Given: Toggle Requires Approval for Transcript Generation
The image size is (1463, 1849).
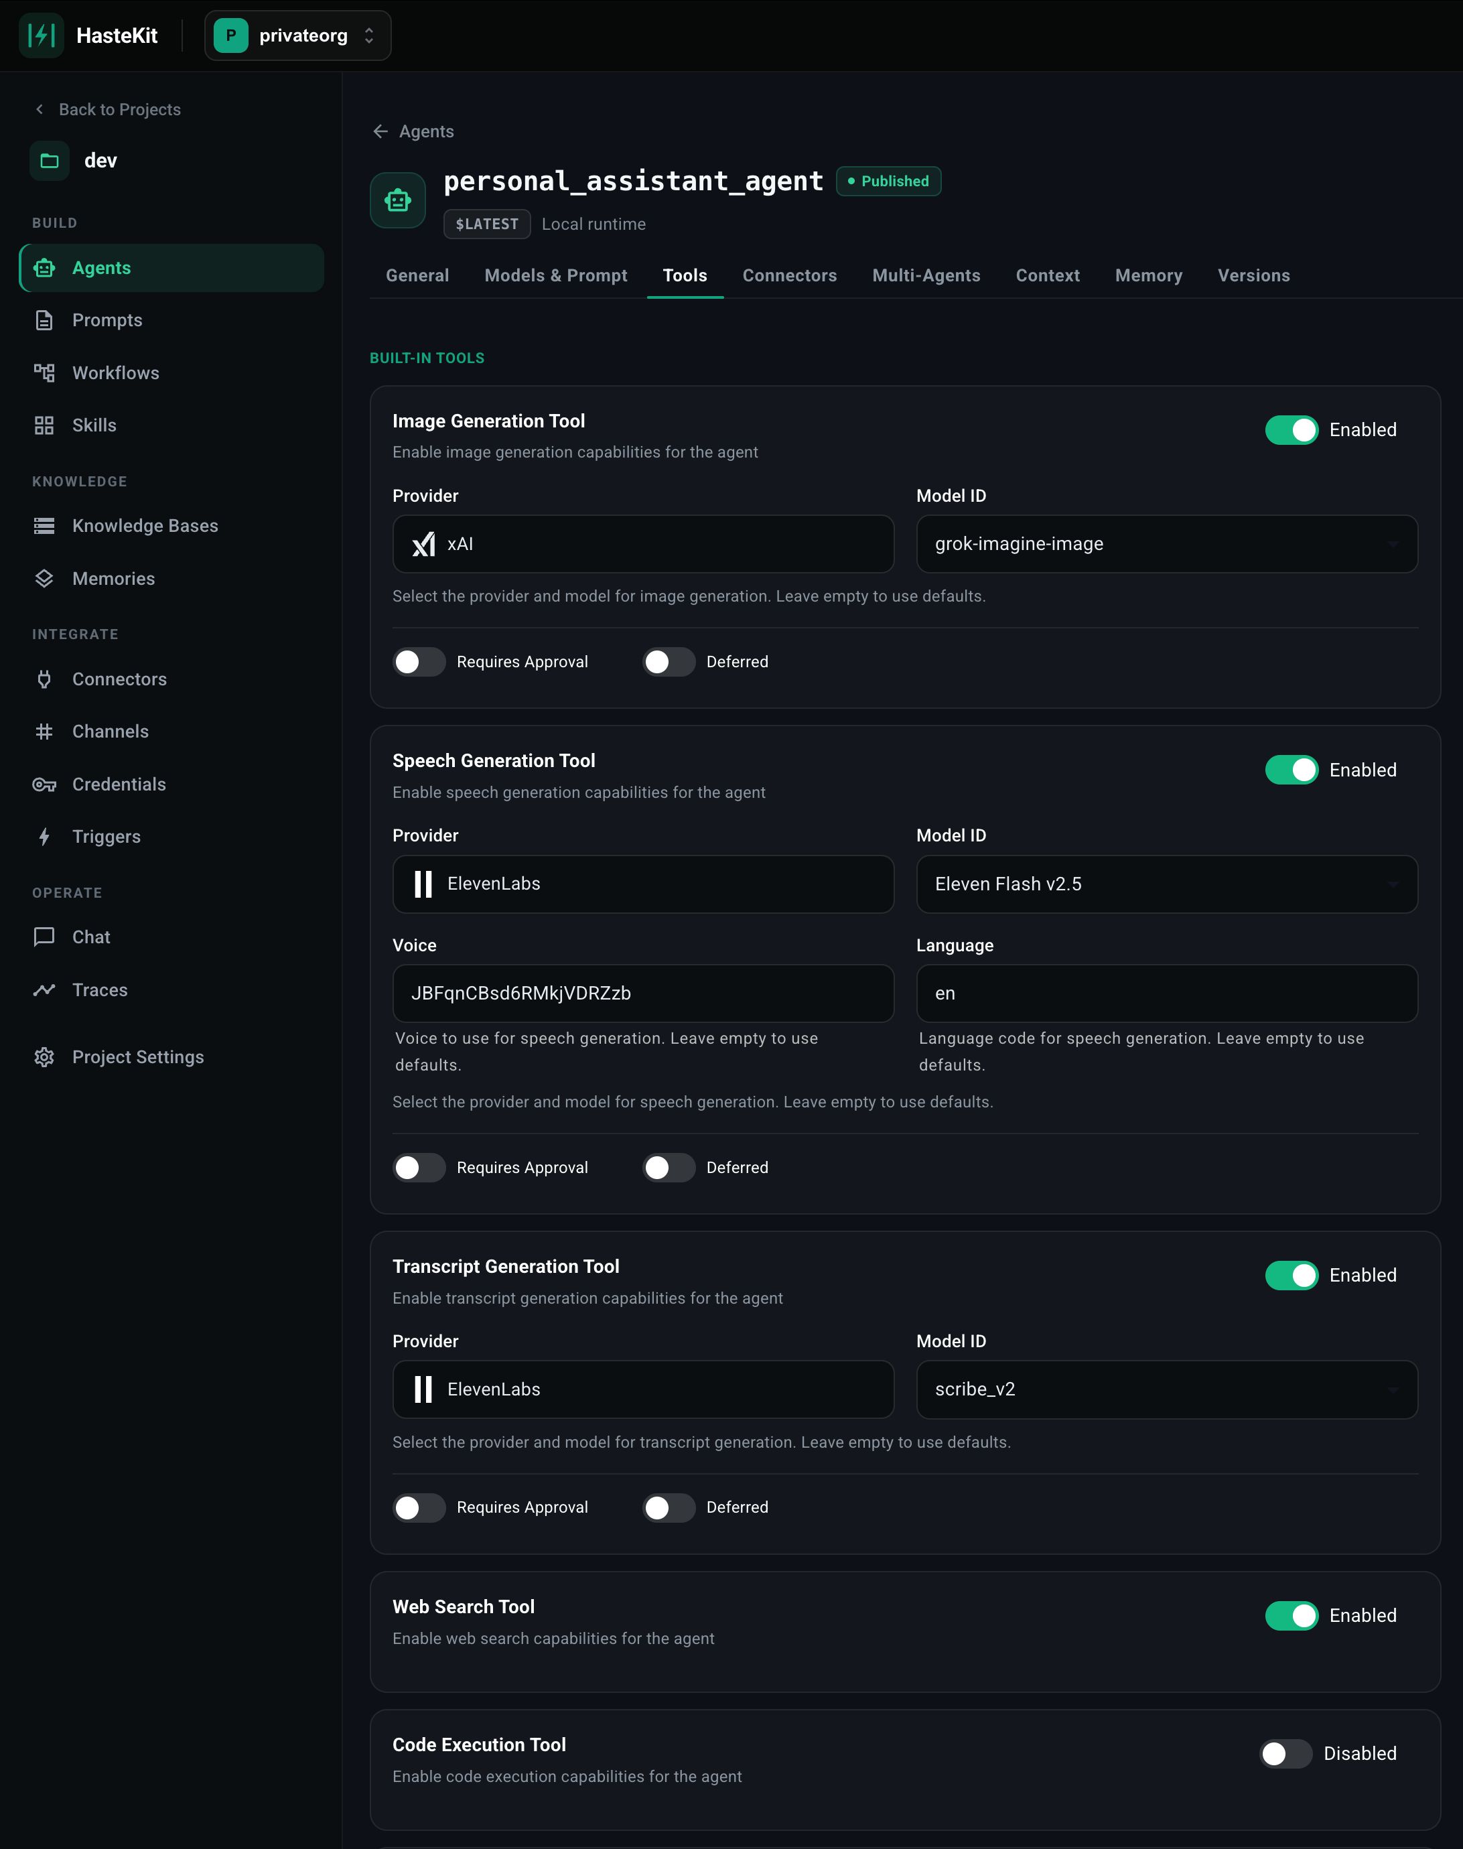Looking at the screenshot, I should click(419, 1507).
